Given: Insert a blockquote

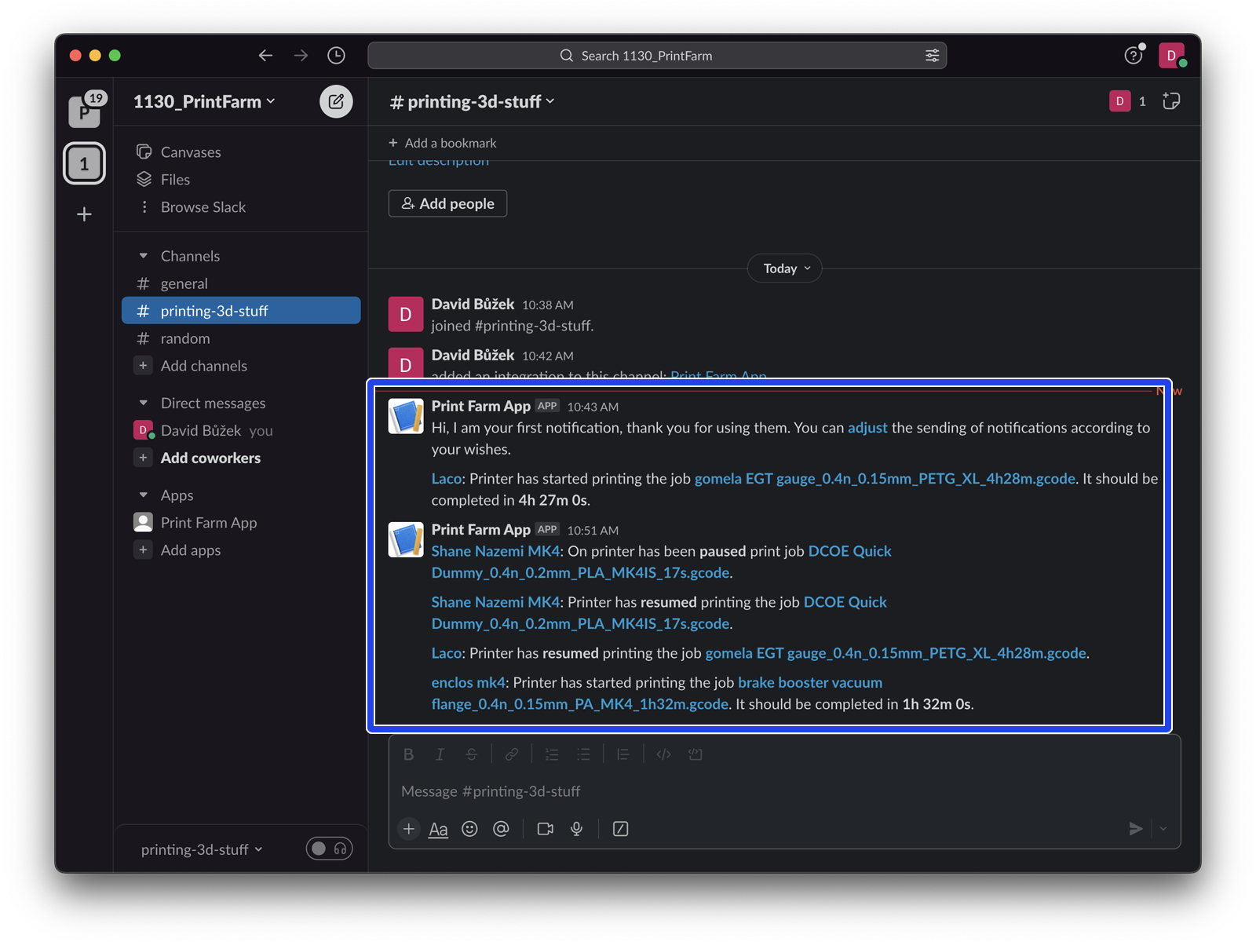Looking at the screenshot, I should pos(623,754).
